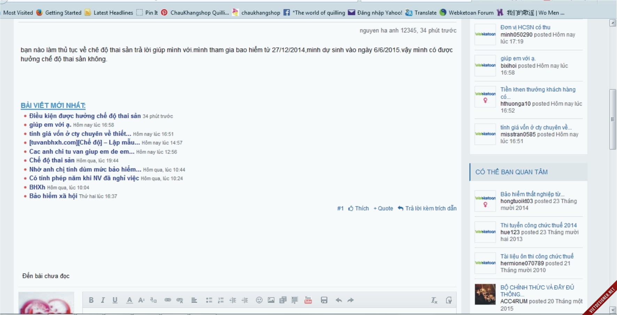Open the Webketoan Forum bookmark

(x=470, y=13)
